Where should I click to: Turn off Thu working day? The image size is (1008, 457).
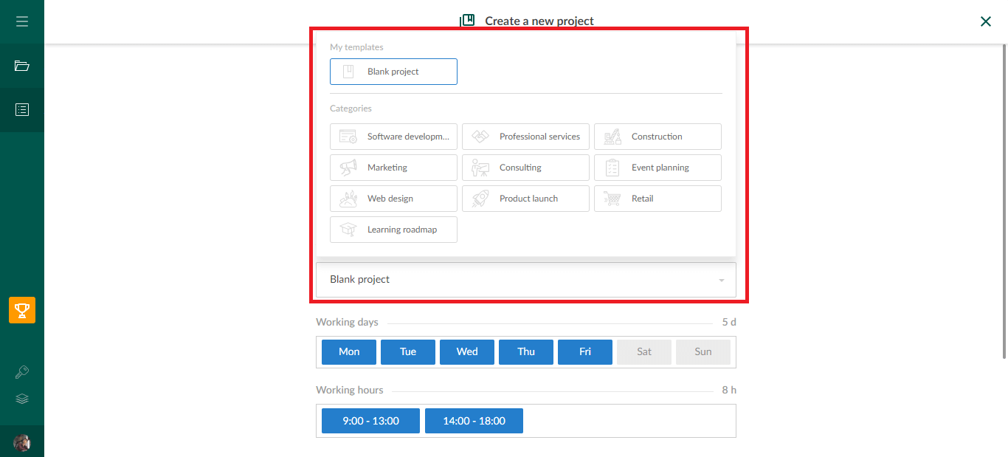click(x=526, y=352)
